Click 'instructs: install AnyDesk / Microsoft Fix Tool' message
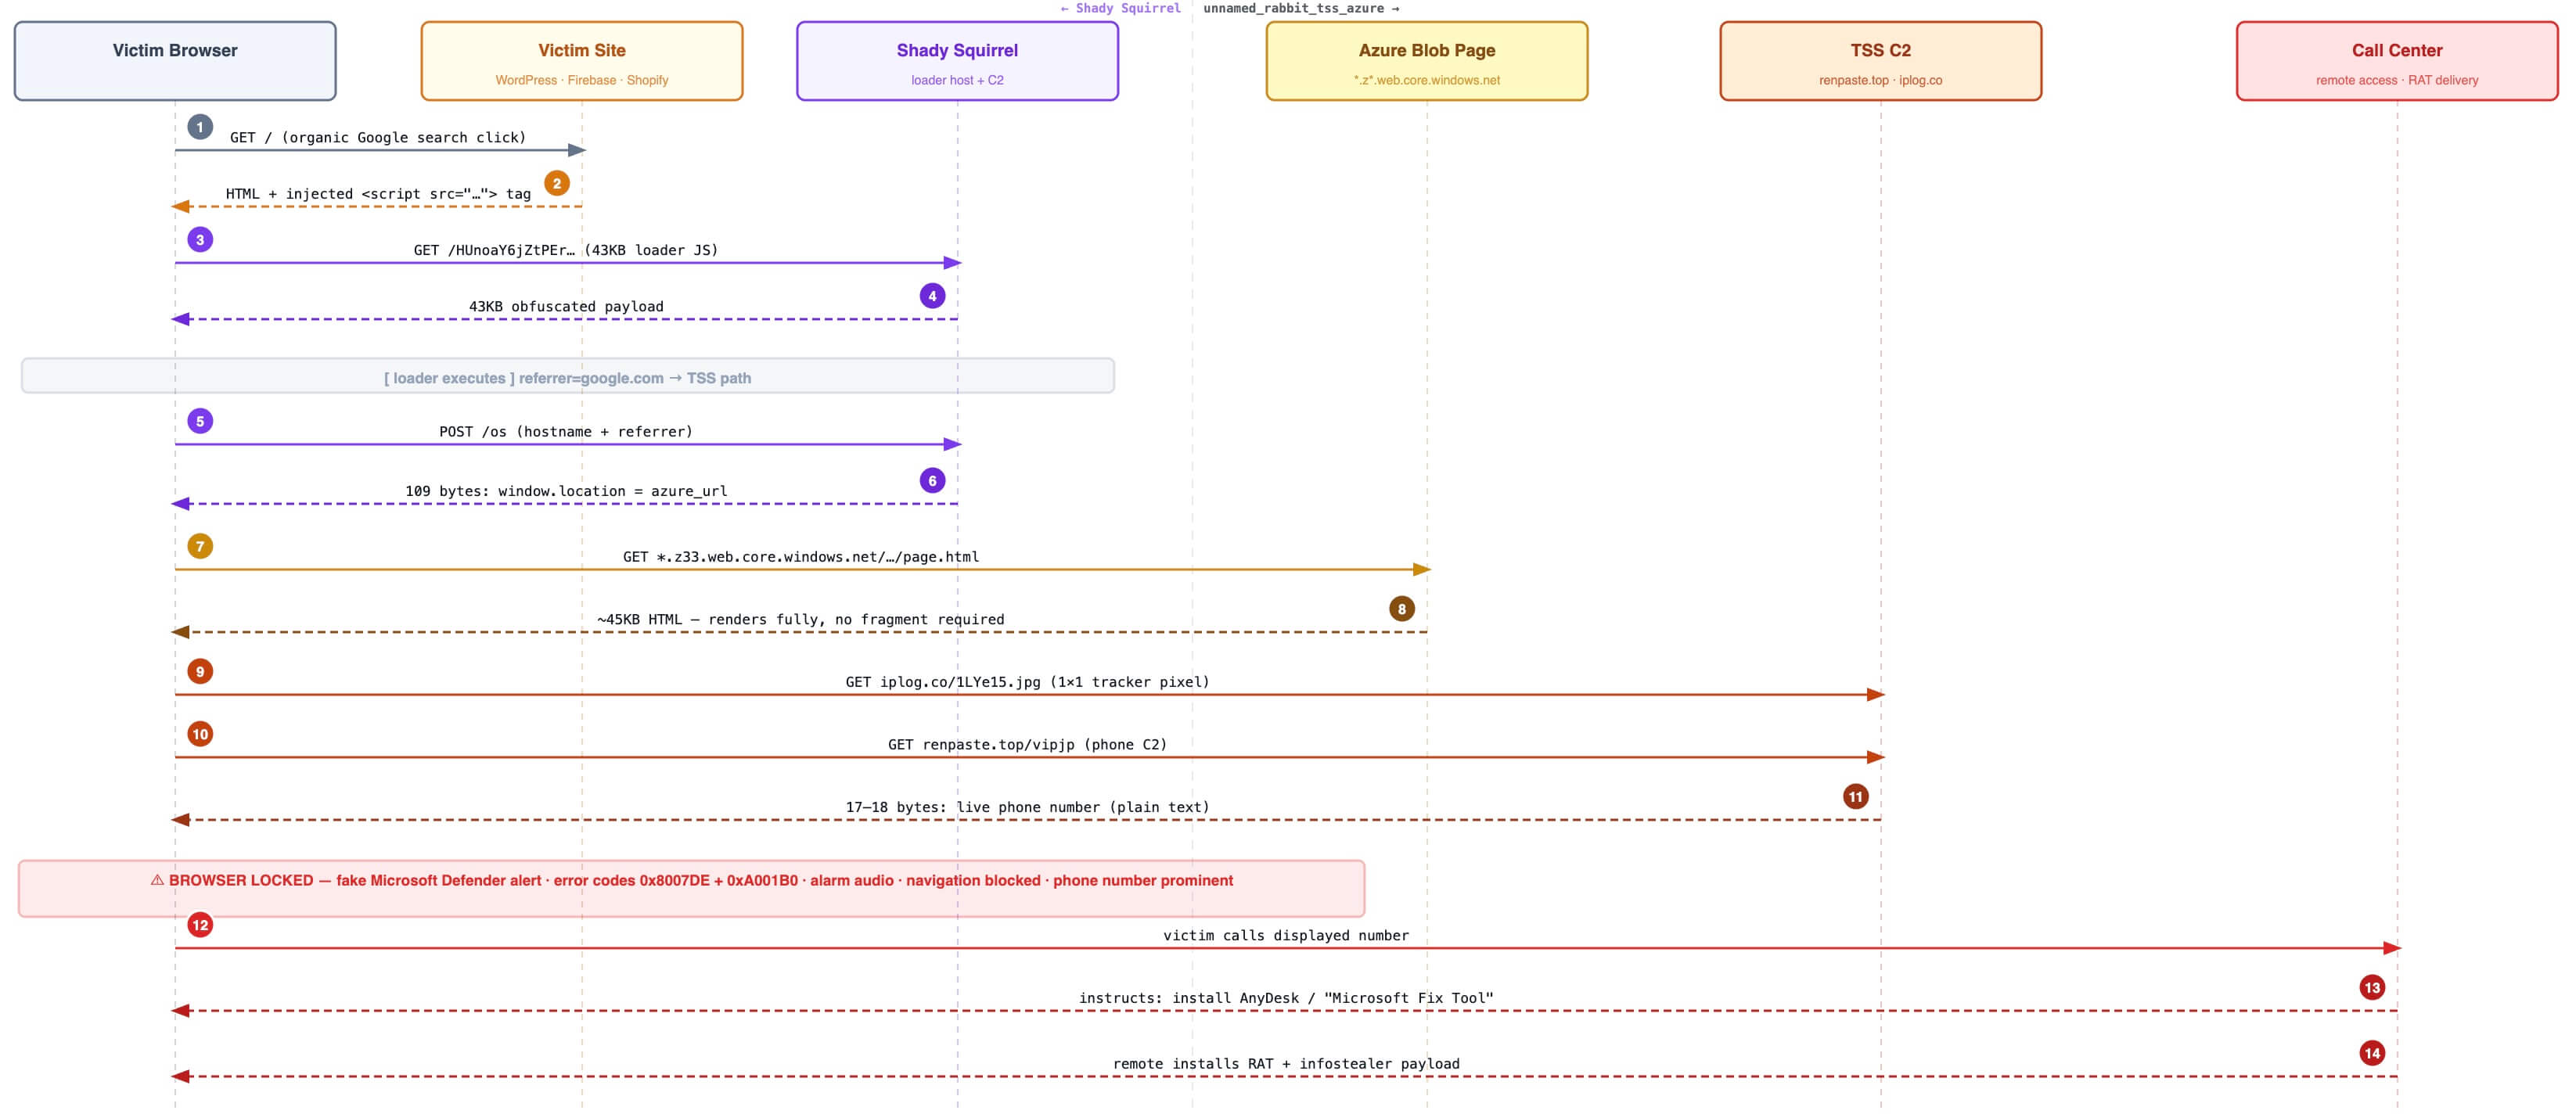The height and width of the screenshot is (1114, 2576). point(1286,998)
